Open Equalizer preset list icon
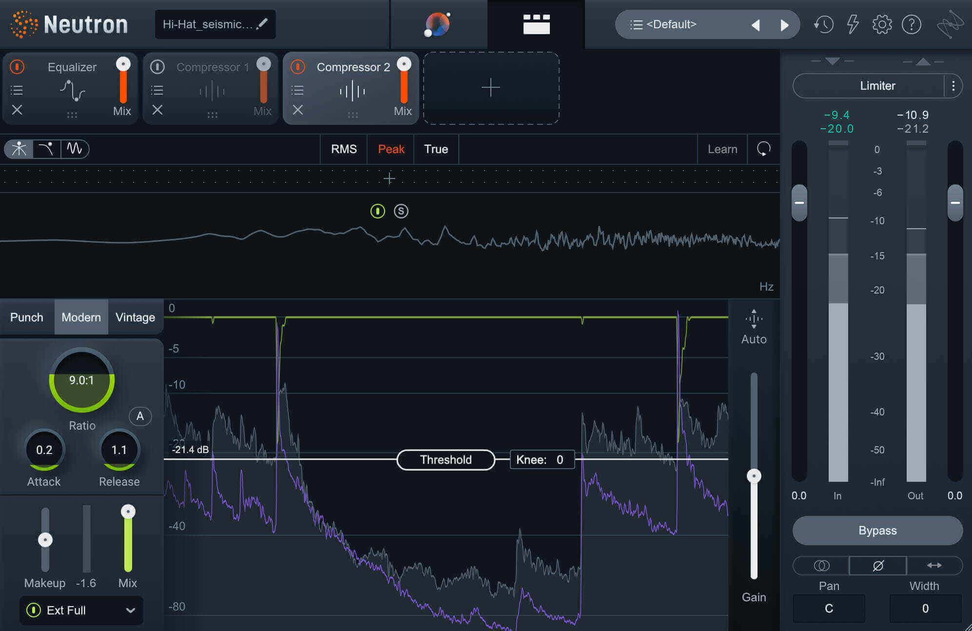Viewport: 972px width, 631px height. (x=17, y=90)
